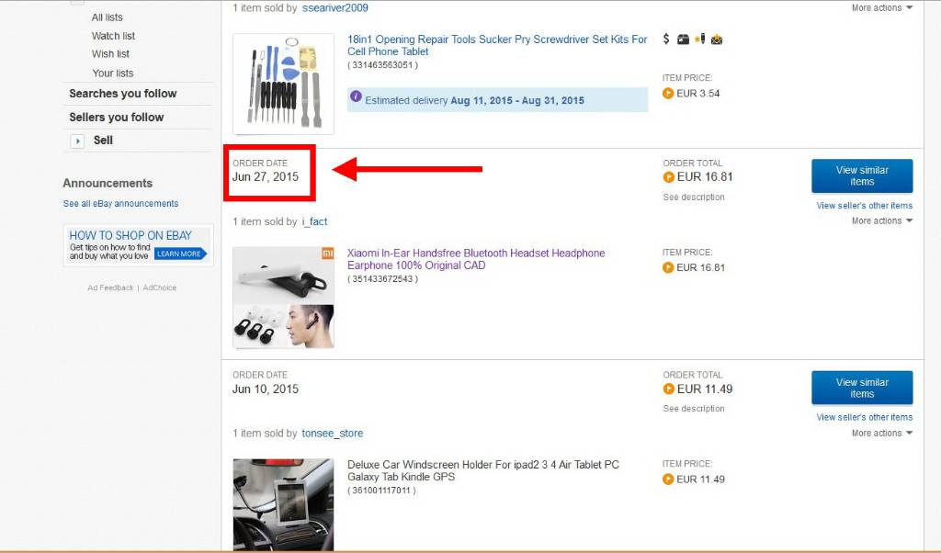The image size is (941, 553).
Task: Visit seller tonsee_store profile link
Action: coord(333,433)
